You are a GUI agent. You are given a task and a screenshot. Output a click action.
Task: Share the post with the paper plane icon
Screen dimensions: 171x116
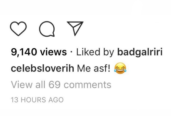(75, 28)
